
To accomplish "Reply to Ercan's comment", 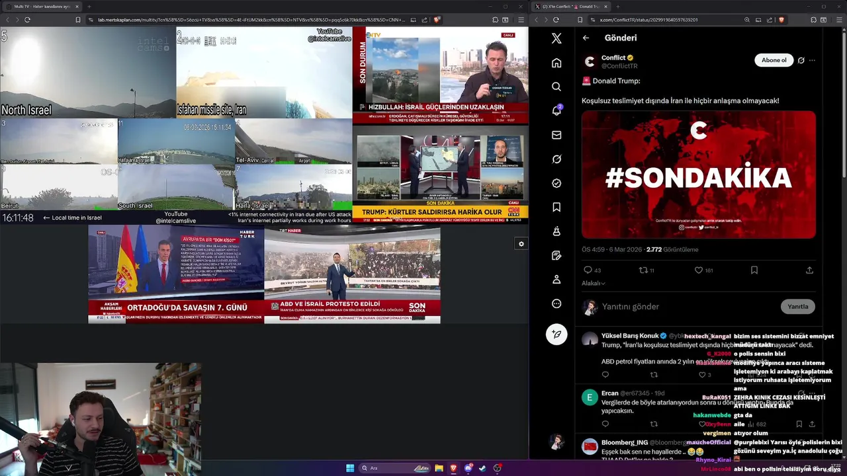I will [605, 424].
